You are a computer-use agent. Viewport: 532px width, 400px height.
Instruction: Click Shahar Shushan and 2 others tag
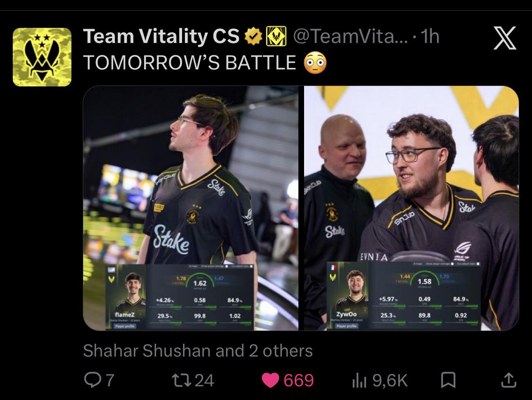click(198, 351)
